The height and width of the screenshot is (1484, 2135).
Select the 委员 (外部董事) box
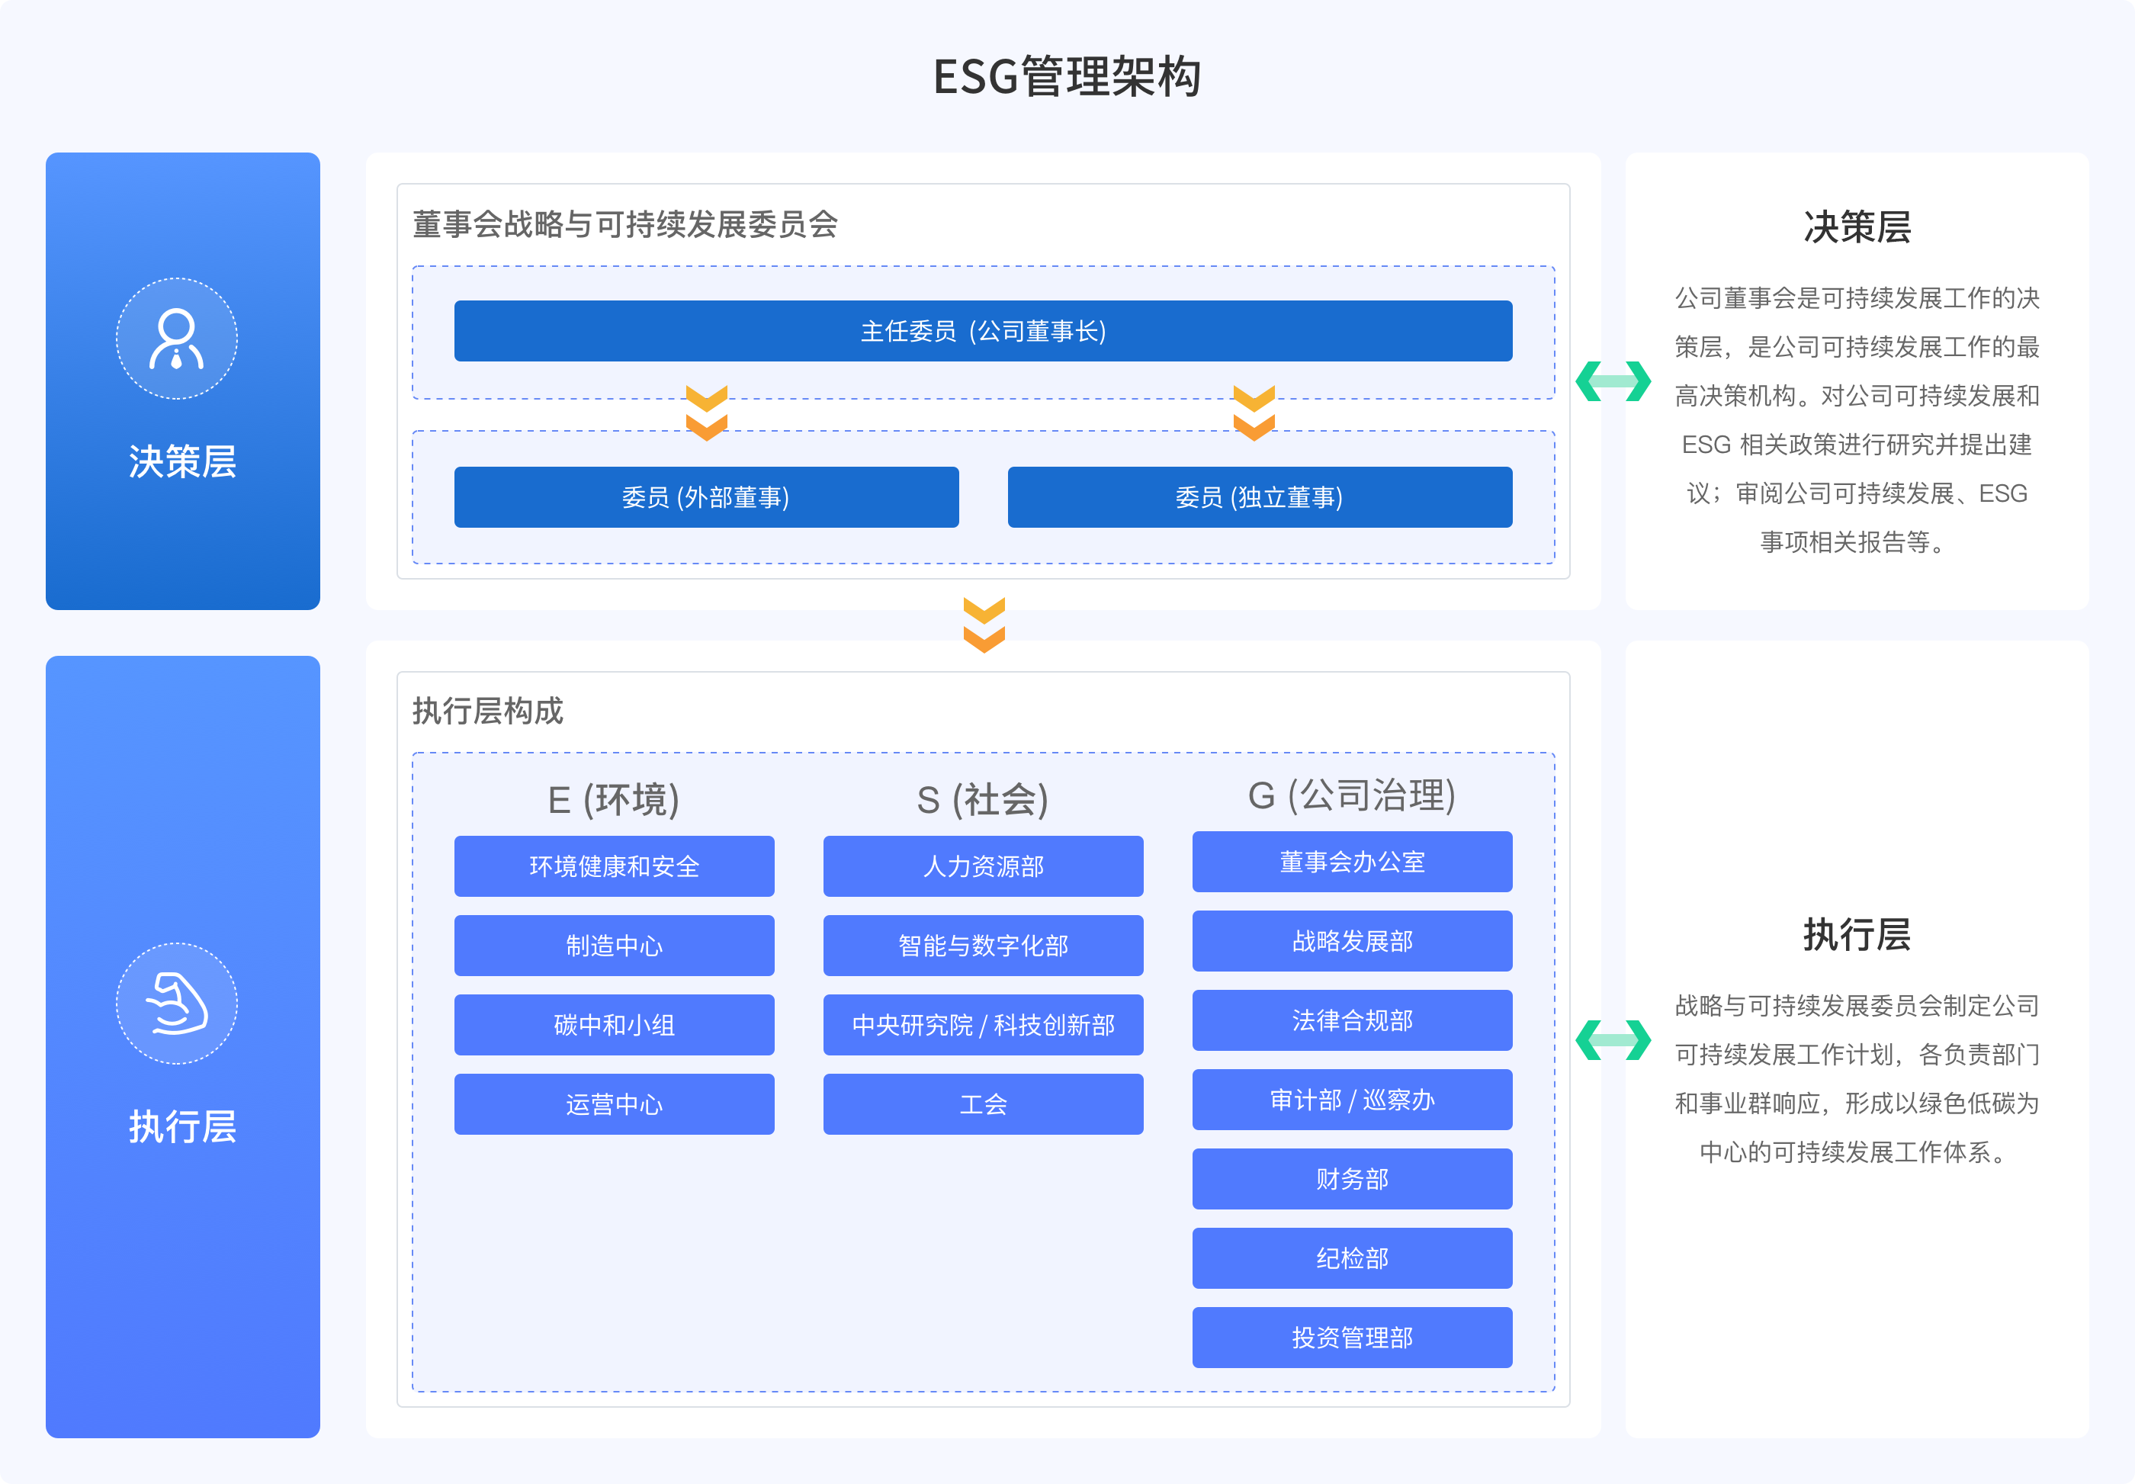[706, 497]
